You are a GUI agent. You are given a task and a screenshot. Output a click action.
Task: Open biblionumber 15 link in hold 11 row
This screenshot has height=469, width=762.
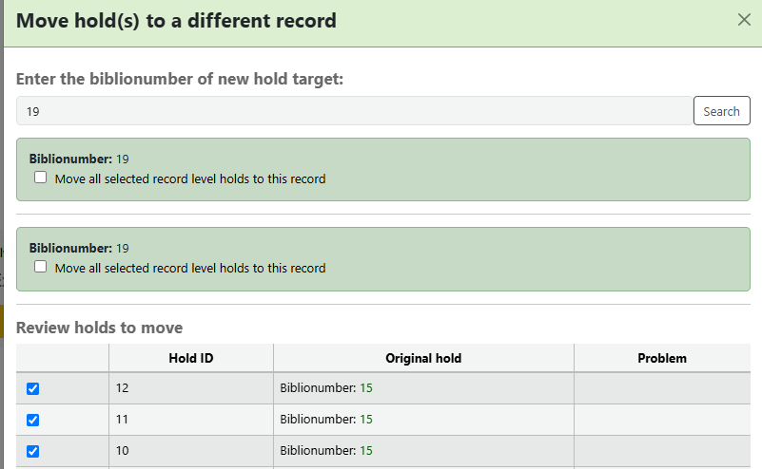click(x=365, y=420)
